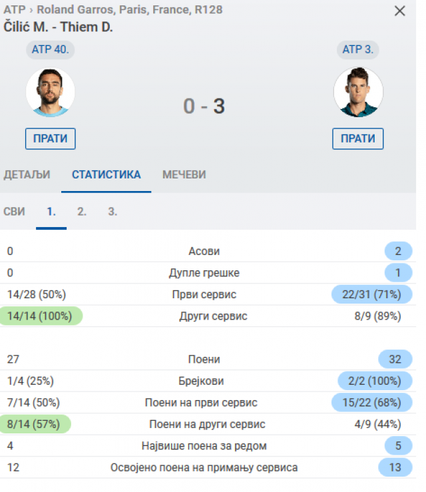Switch to set 3 statistics

112,212
